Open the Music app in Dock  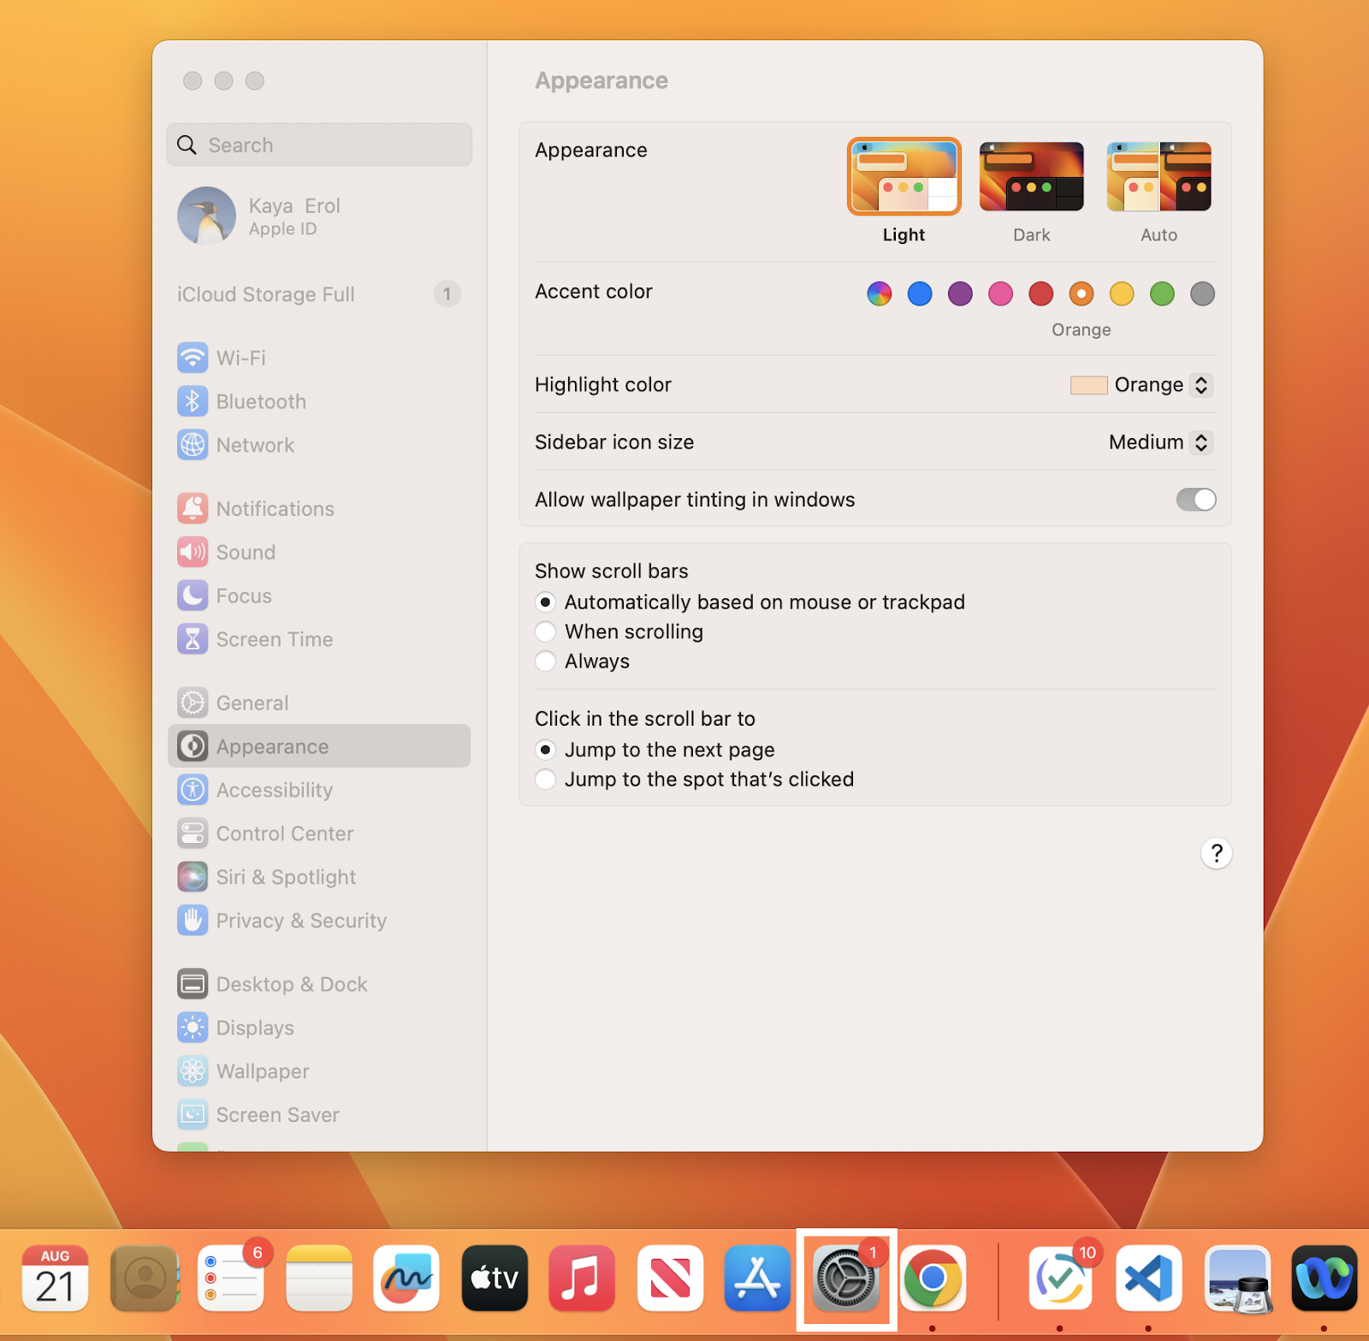[x=582, y=1279]
